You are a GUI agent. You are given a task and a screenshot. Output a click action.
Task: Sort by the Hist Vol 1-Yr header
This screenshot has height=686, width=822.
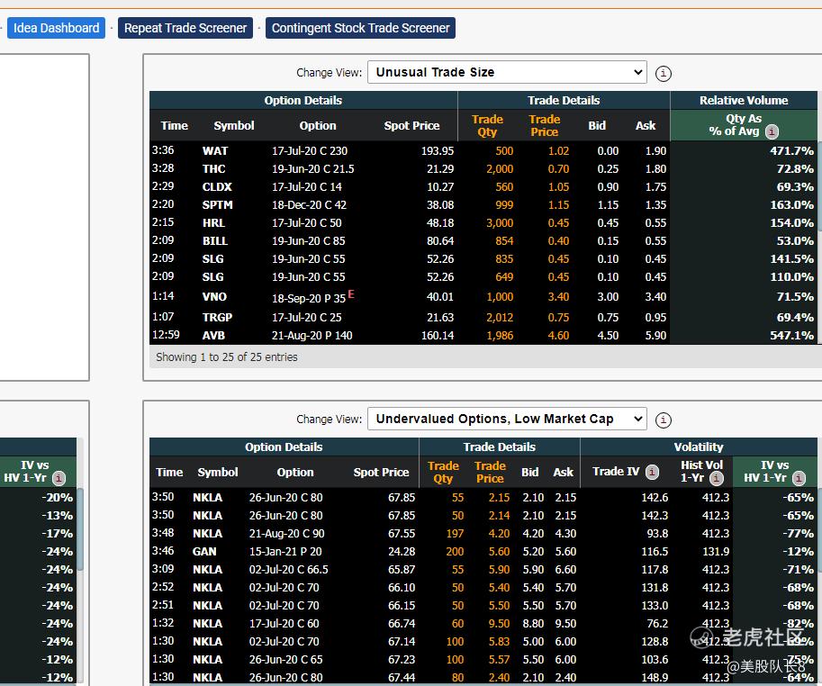701,472
